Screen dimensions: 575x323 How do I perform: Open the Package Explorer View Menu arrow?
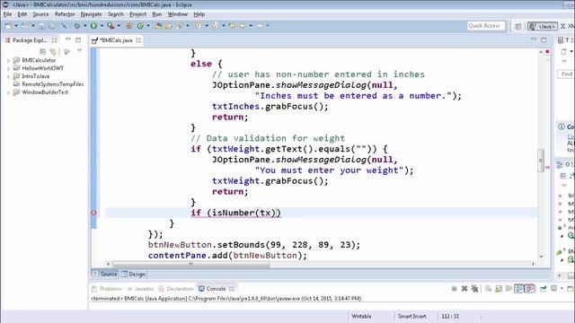pos(79,51)
